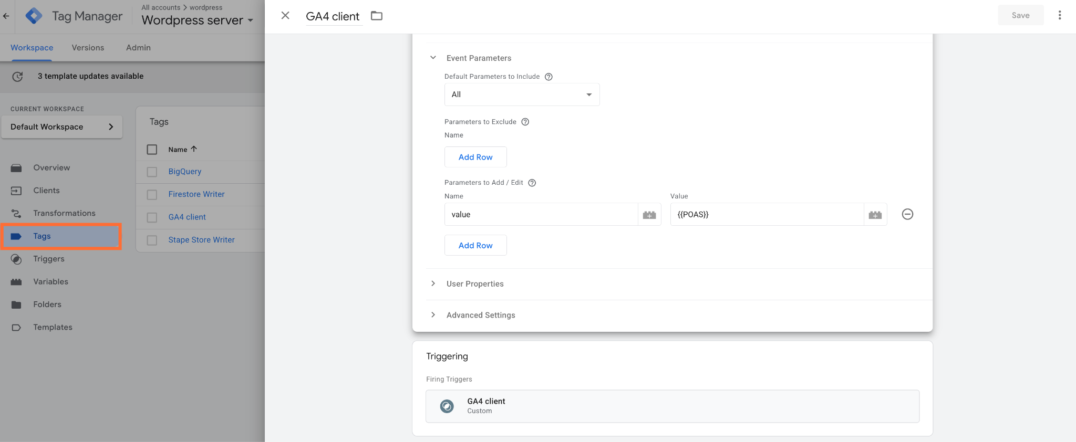Image resolution: width=1076 pixels, height=442 pixels.
Task: Tick the checkbox for GA4 client tag row
Action: 152,217
